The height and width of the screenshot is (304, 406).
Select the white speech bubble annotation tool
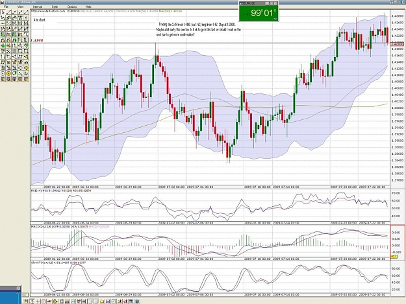20,68
